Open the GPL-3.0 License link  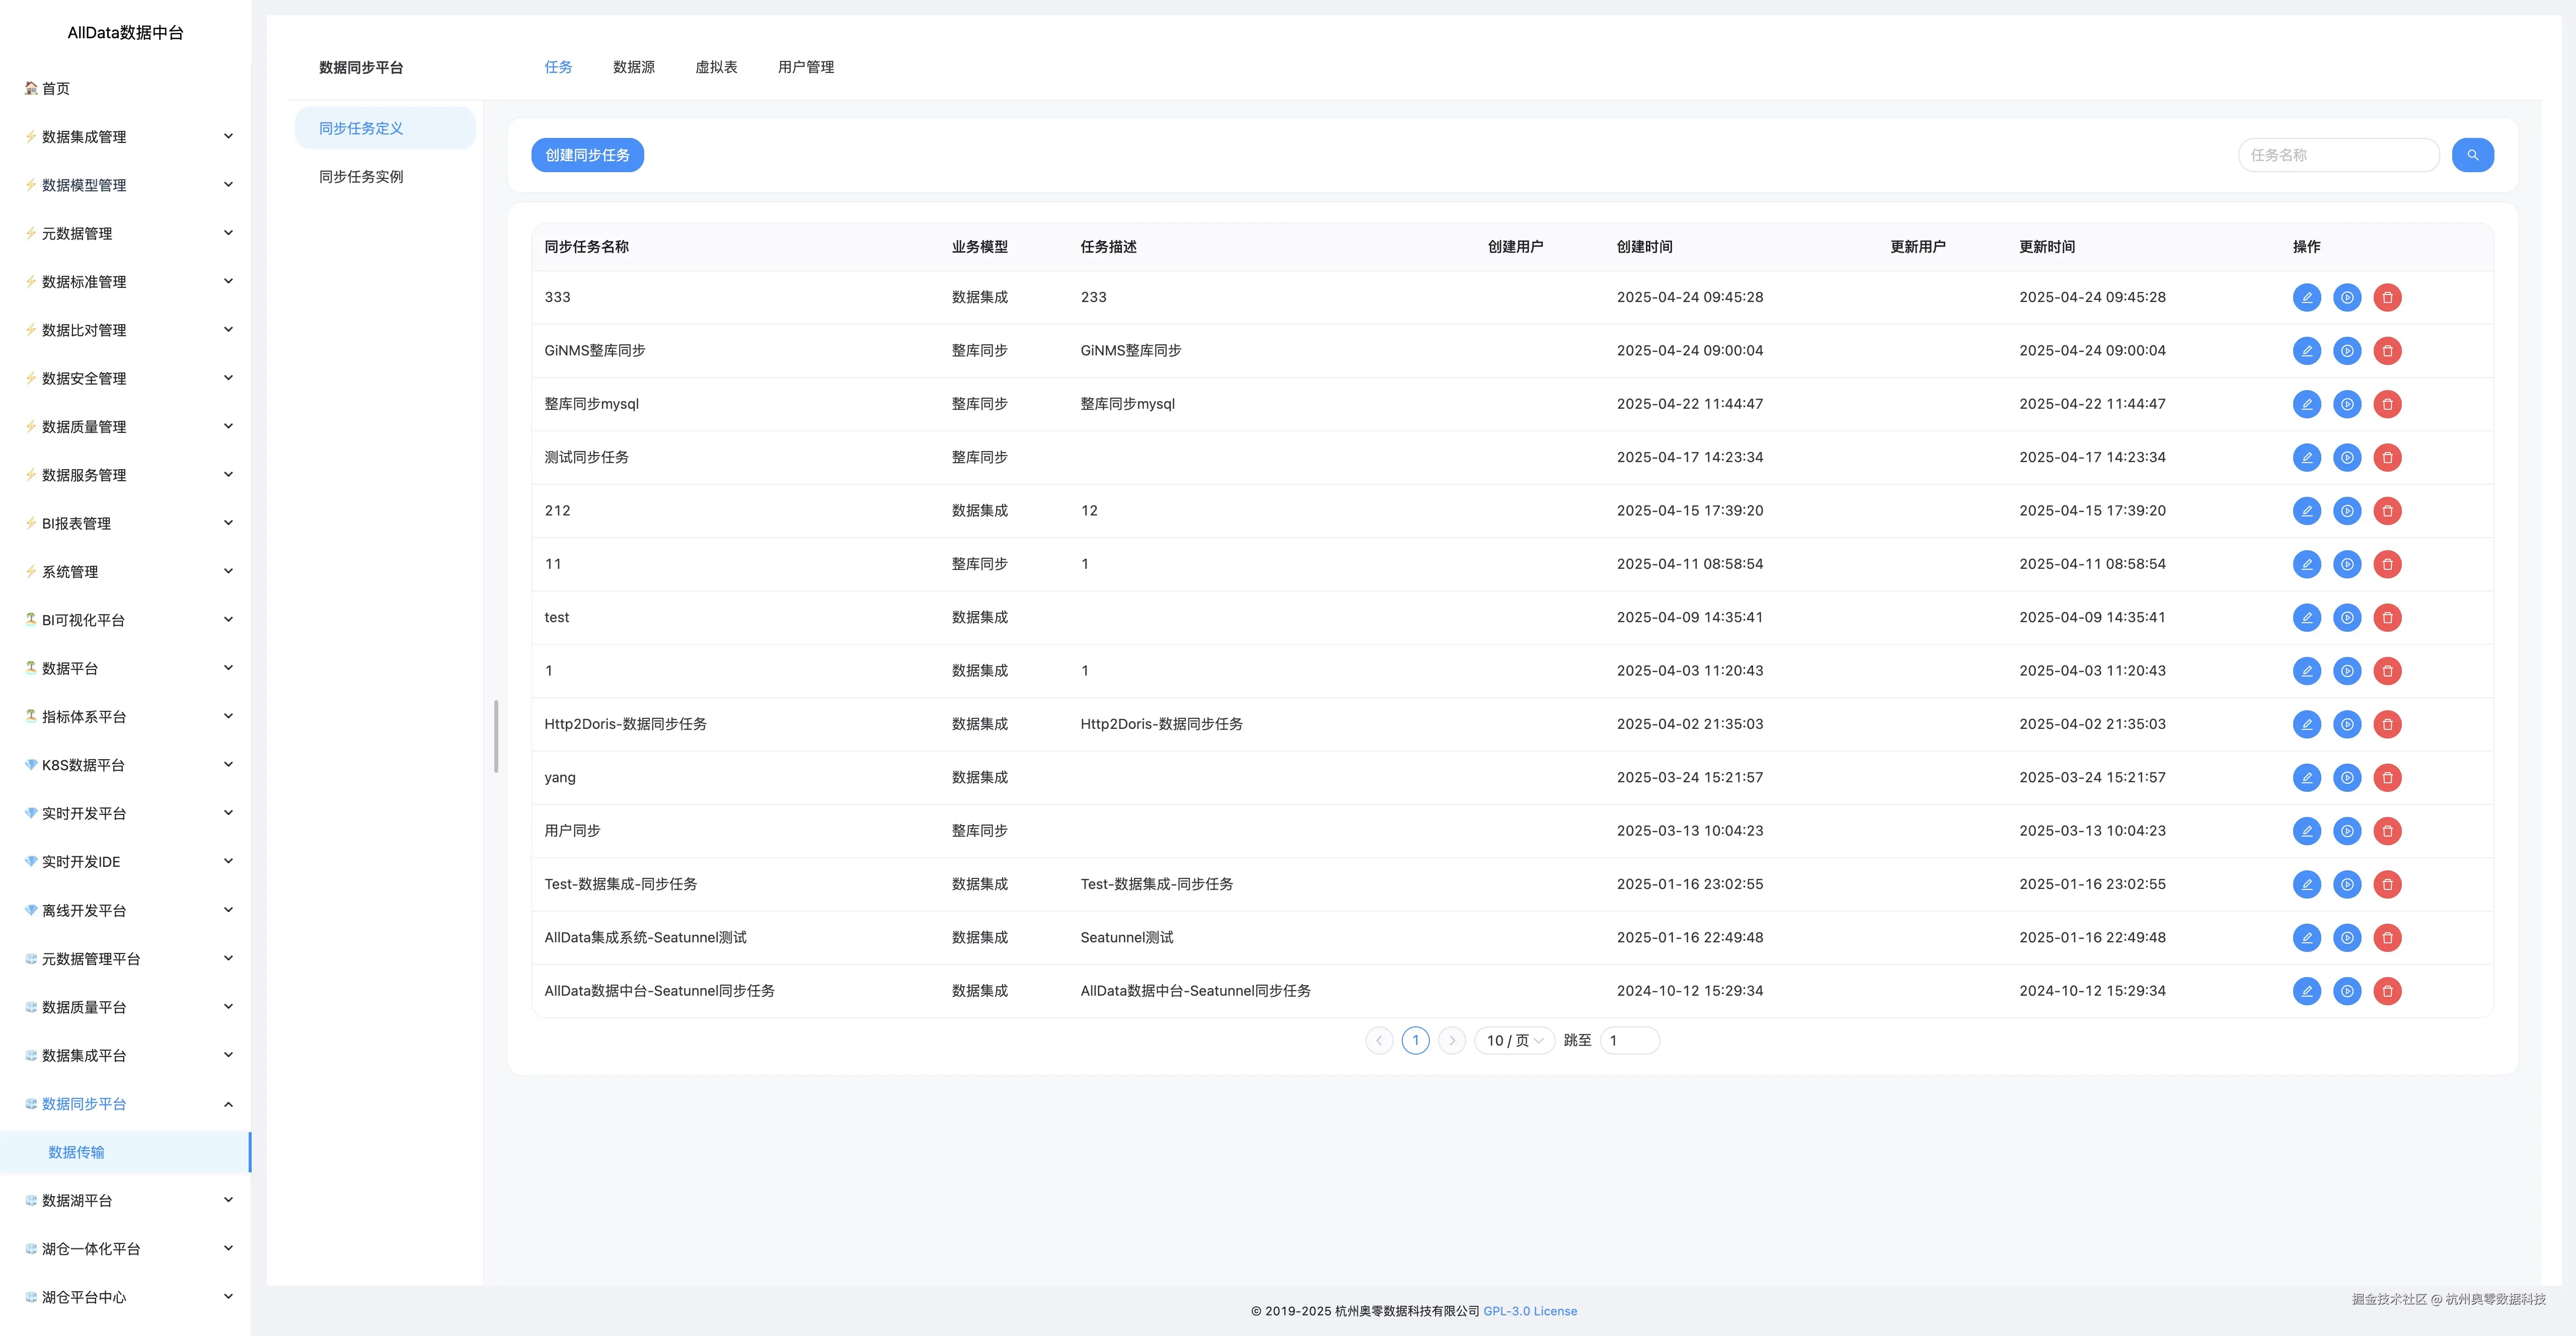[1529, 1311]
